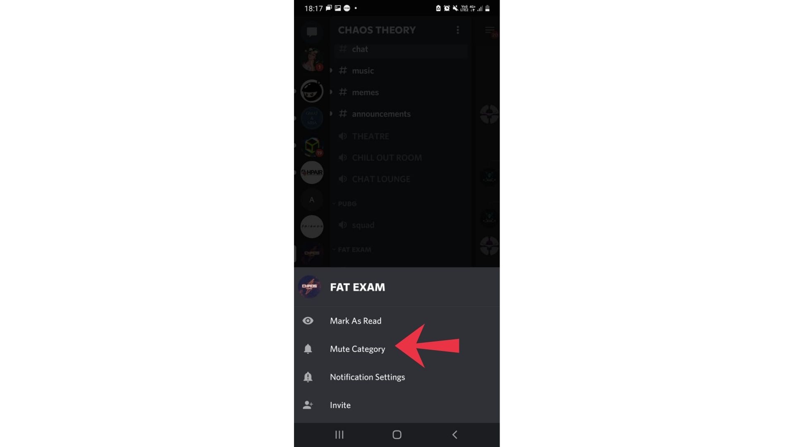Image resolution: width=794 pixels, height=447 pixels.
Task: Click the eye icon for Mark As Read
Action: click(x=308, y=320)
